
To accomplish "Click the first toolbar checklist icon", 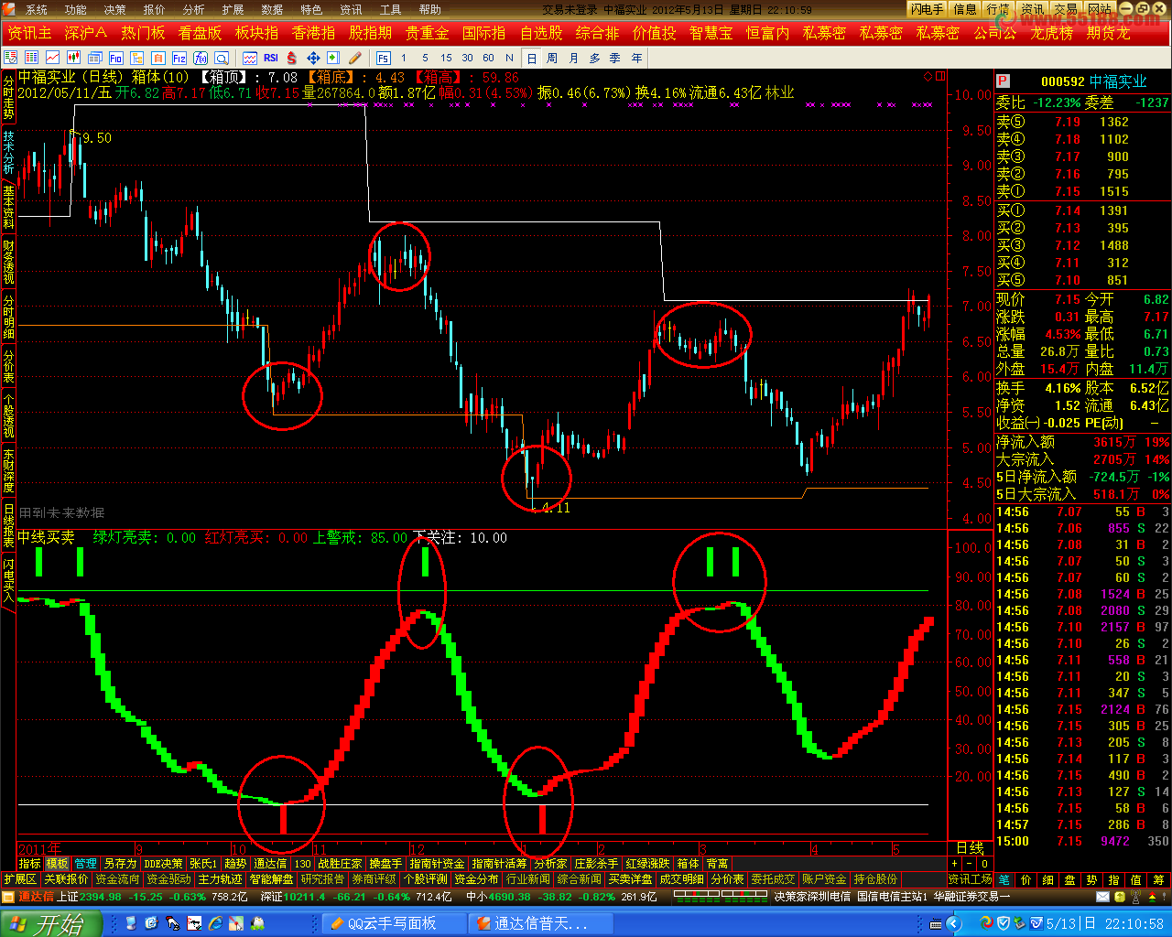I will coord(11,58).
